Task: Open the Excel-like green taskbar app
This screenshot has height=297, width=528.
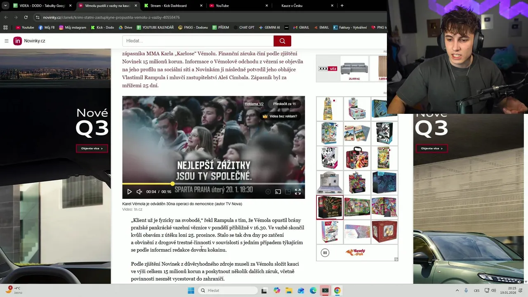Action: coord(325,290)
